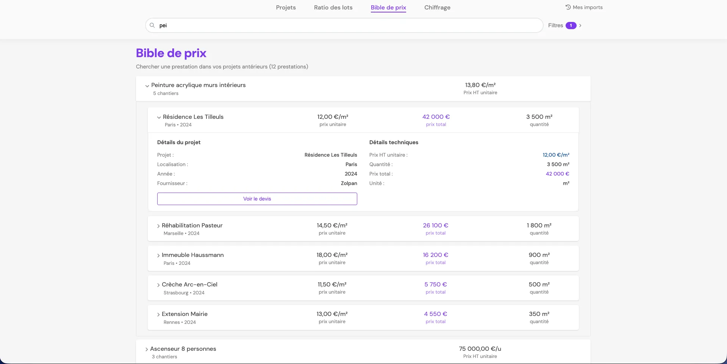
Task: Click 16 200 € prix total
Action: click(x=436, y=255)
